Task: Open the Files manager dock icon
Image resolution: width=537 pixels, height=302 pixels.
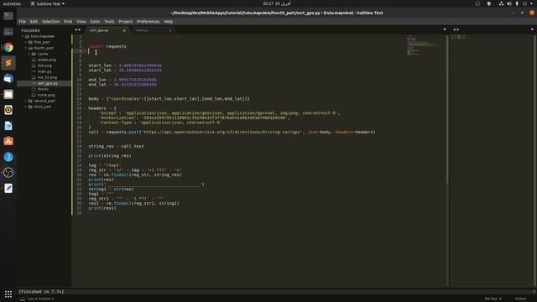Action: click(x=8, y=94)
